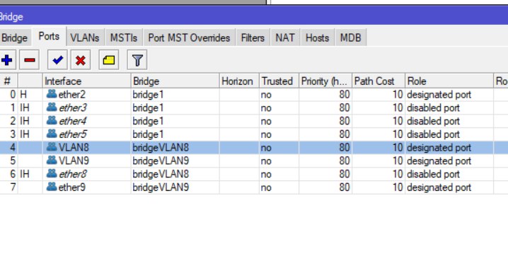Sort by Horizon column header
The image size is (508, 263).
point(239,81)
